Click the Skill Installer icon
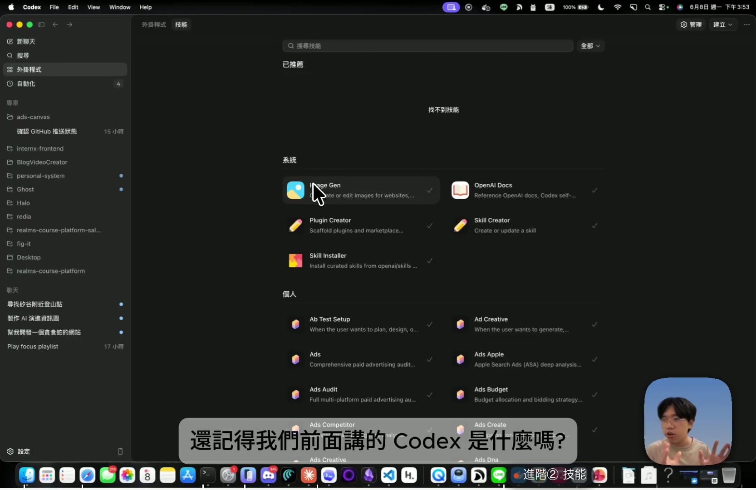The height and width of the screenshot is (490, 756). (x=295, y=260)
